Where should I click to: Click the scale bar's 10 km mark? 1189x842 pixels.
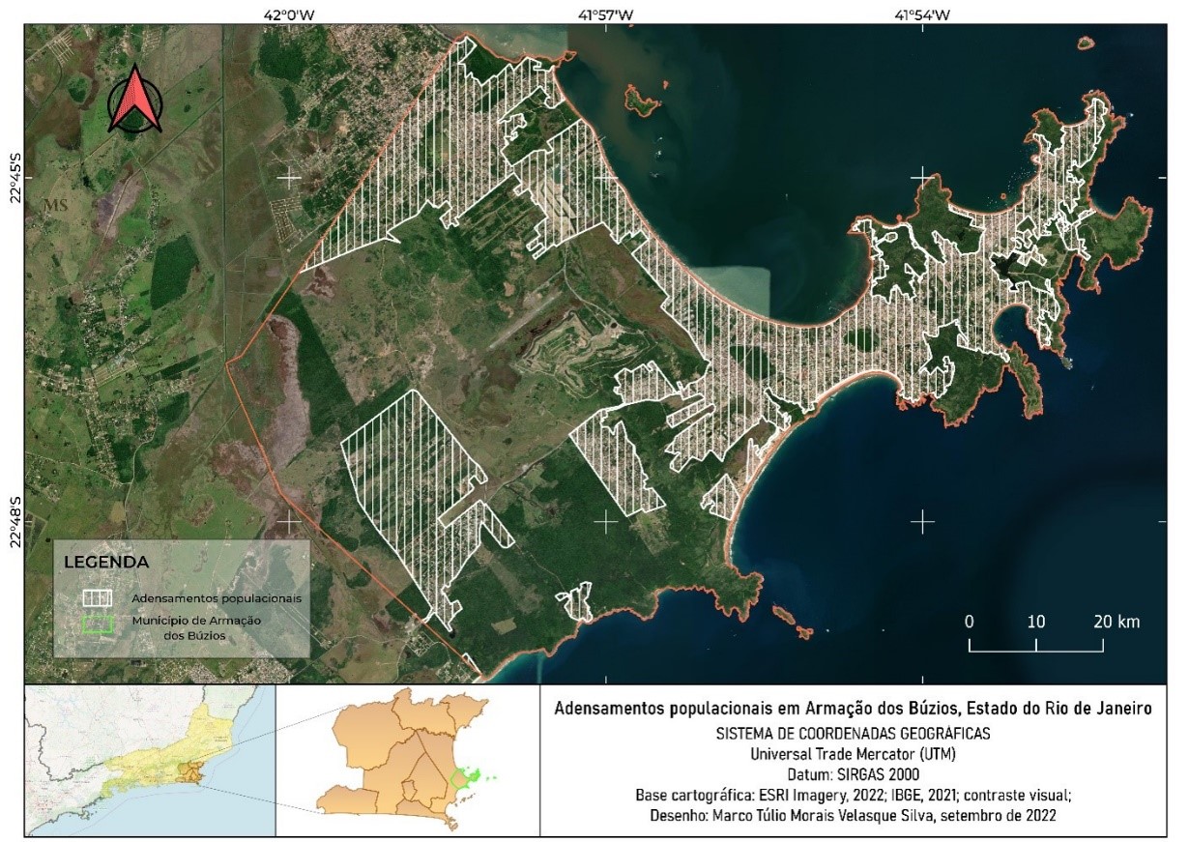click(1035, 622)
